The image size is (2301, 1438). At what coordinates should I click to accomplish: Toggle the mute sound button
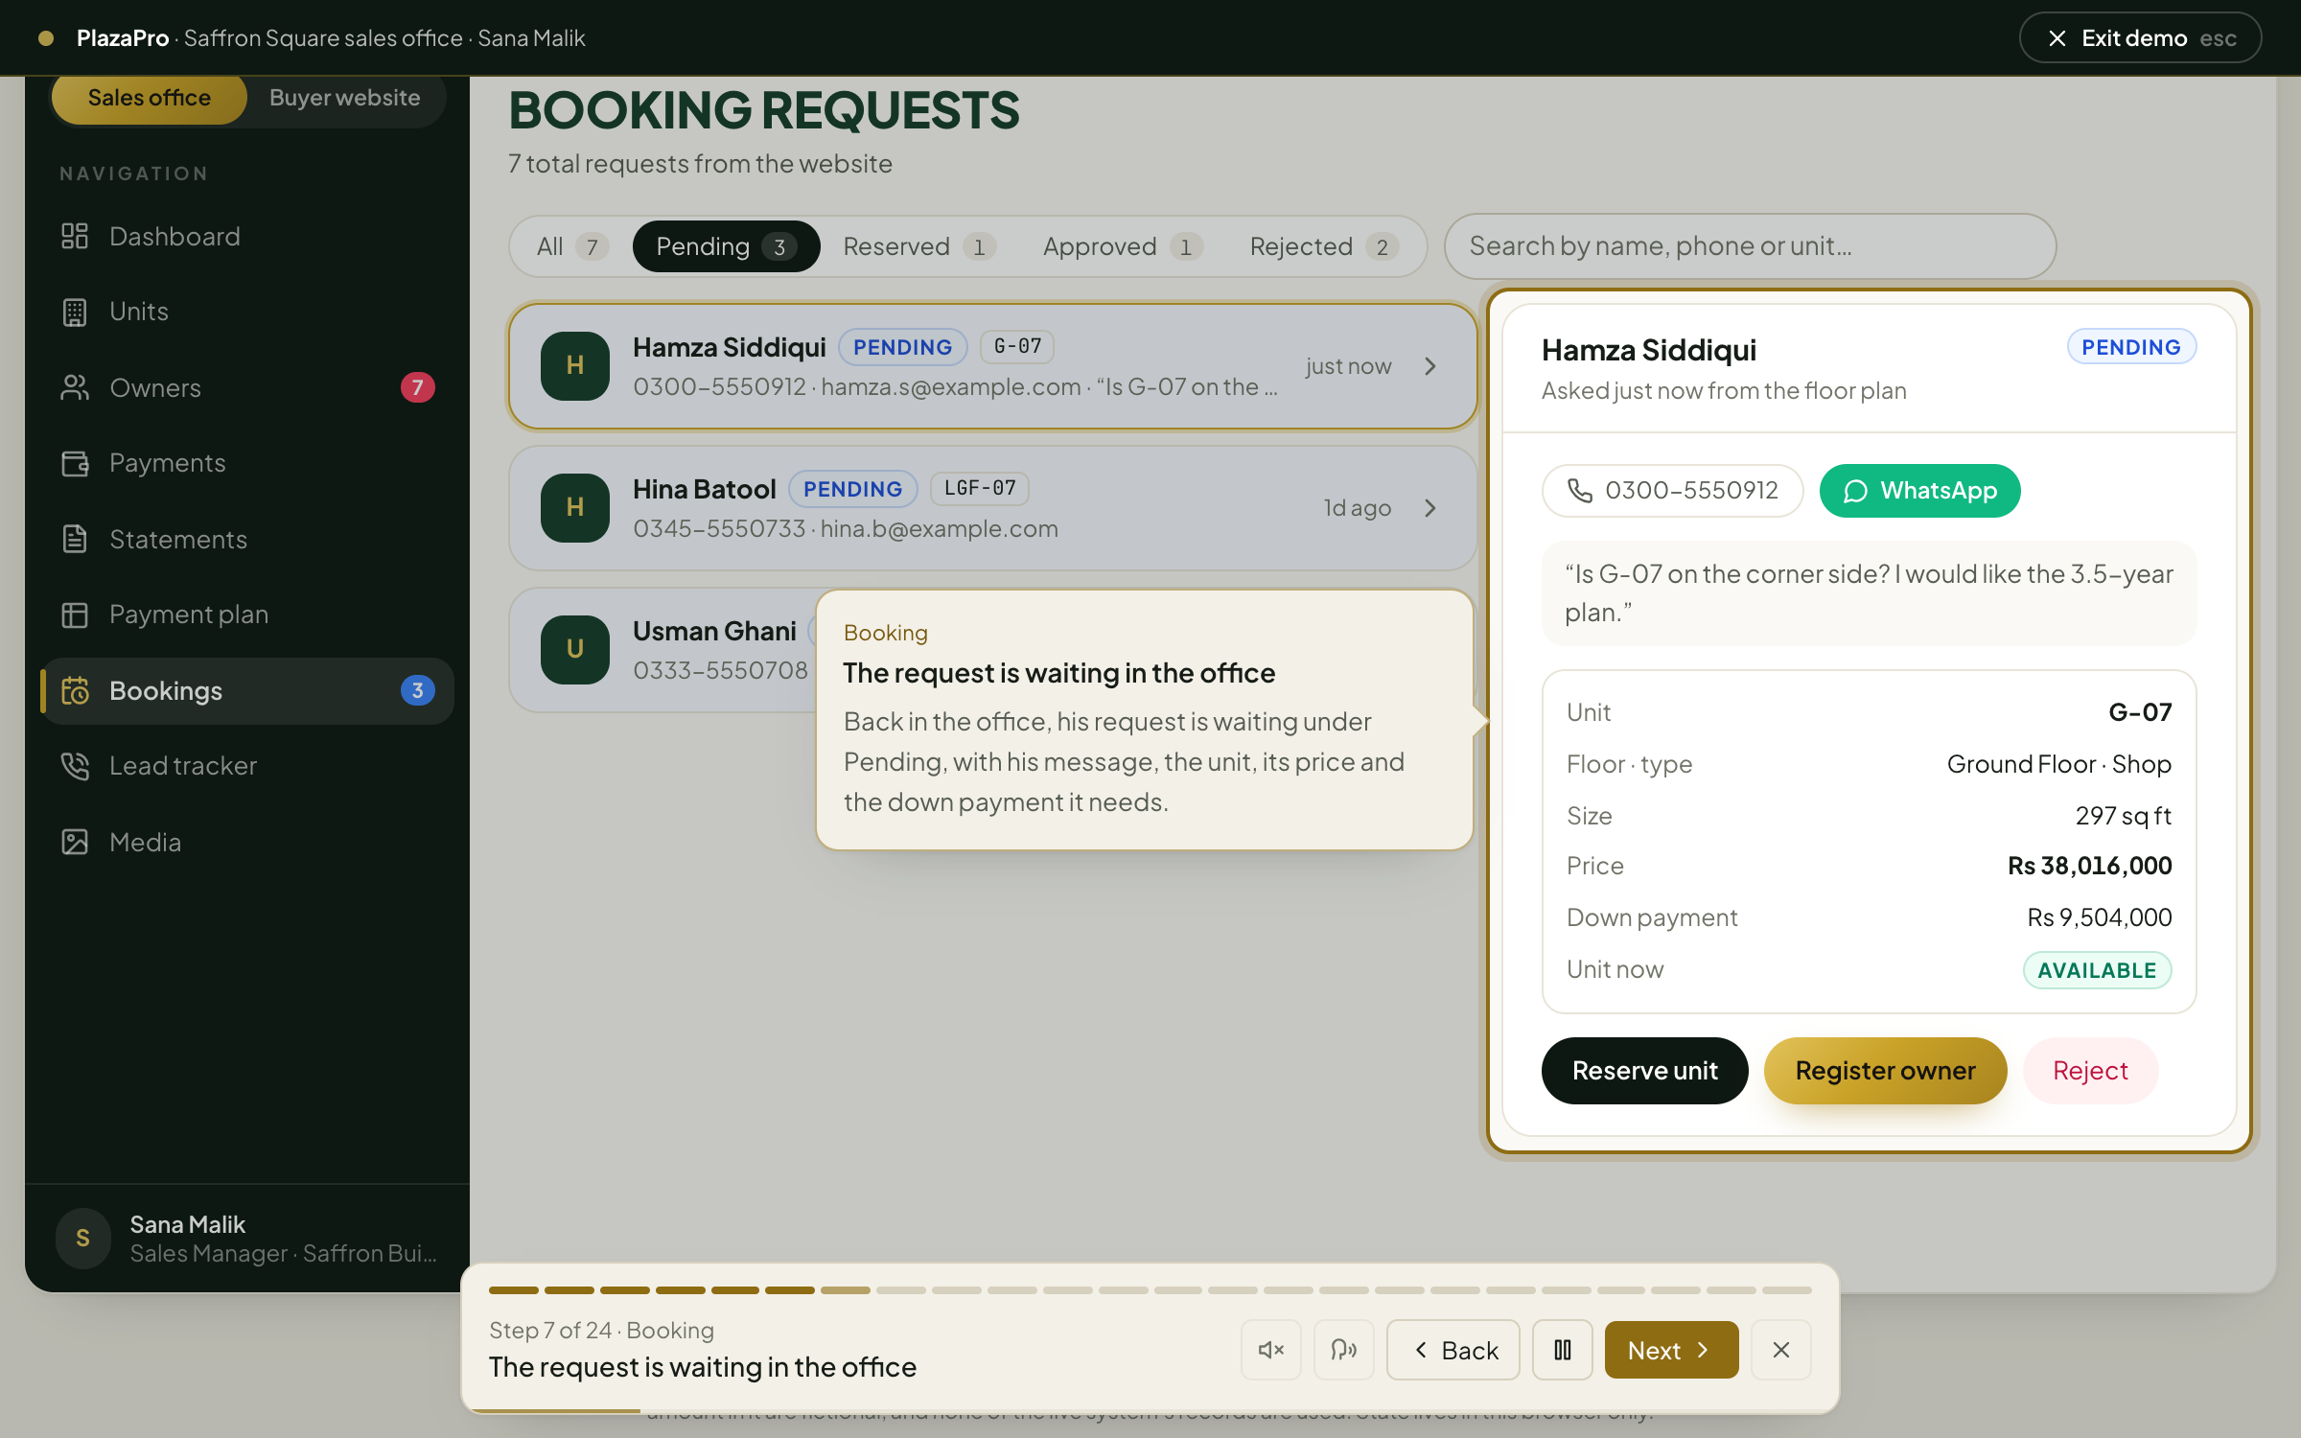[1271, 1350]
